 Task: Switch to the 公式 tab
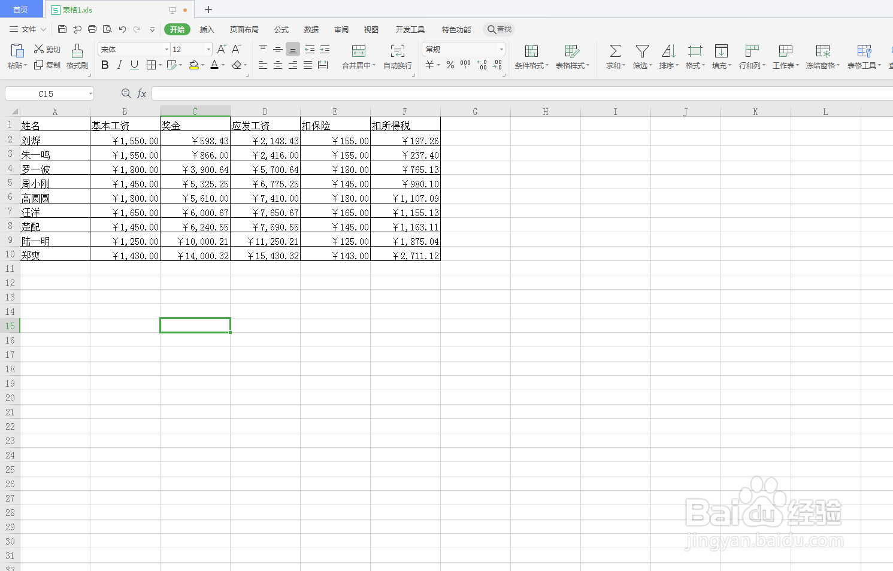[x=281, y=29]
